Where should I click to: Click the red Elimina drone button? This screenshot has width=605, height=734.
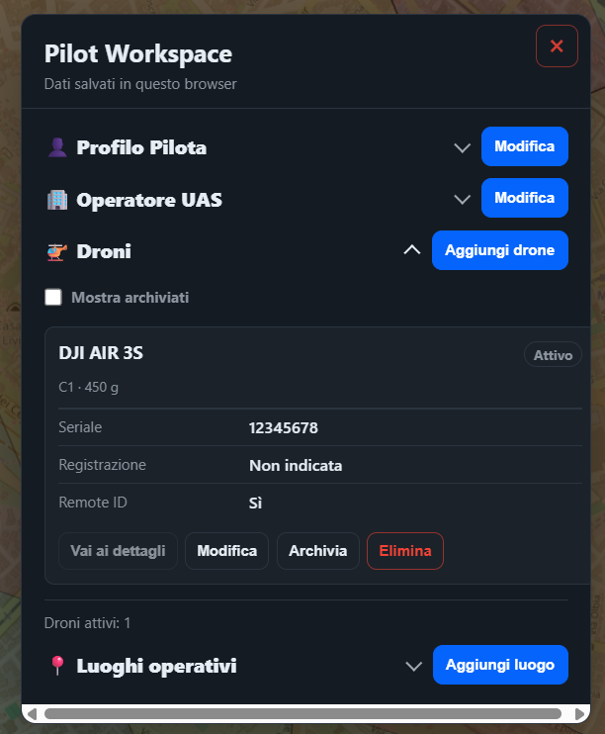click(405, 550)
